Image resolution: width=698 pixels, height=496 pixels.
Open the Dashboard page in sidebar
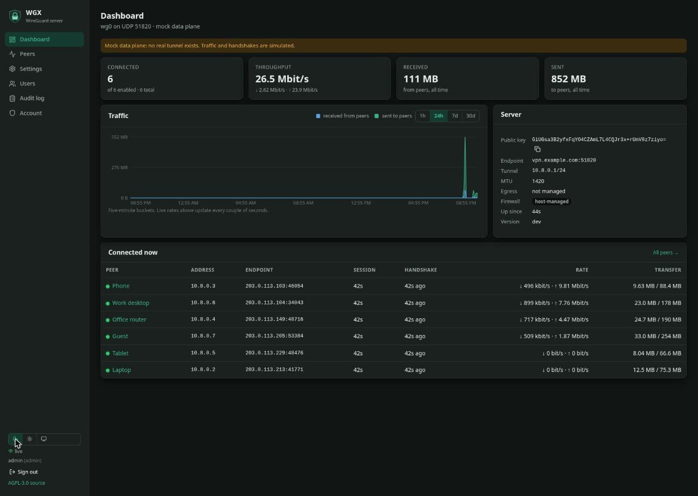point(45,39)
